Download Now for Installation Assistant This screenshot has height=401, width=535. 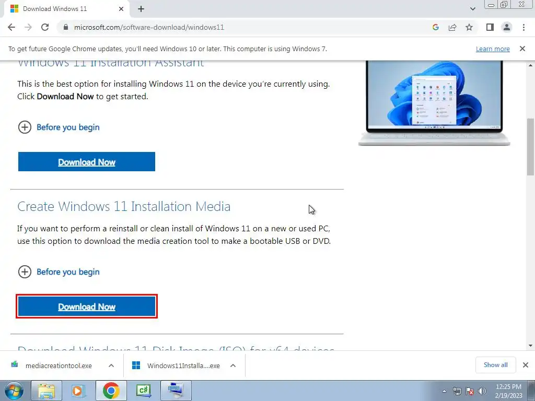point(87,162)
